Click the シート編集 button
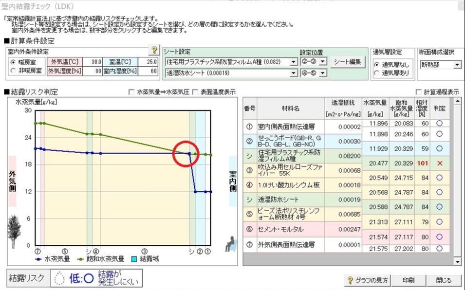 tap(348, 62)
